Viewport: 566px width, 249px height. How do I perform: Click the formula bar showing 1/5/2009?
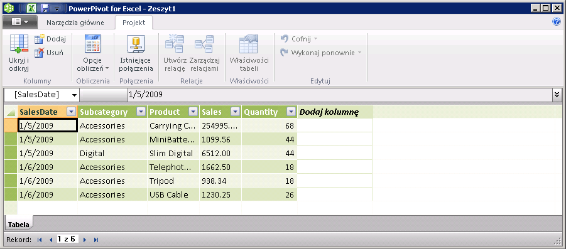tap(340, 95)
